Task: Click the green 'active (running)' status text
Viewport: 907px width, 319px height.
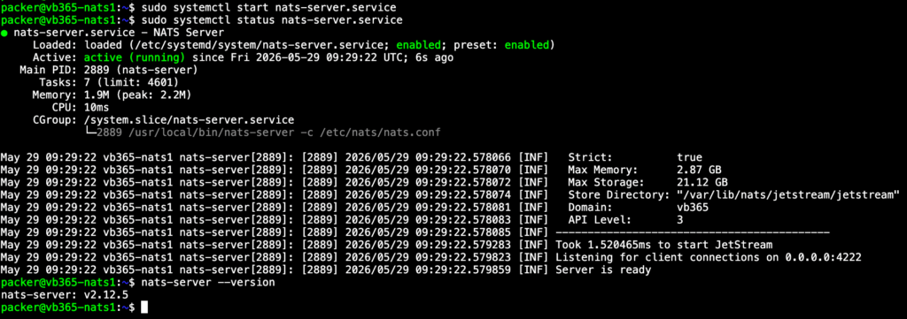Action: click(135, 57)
